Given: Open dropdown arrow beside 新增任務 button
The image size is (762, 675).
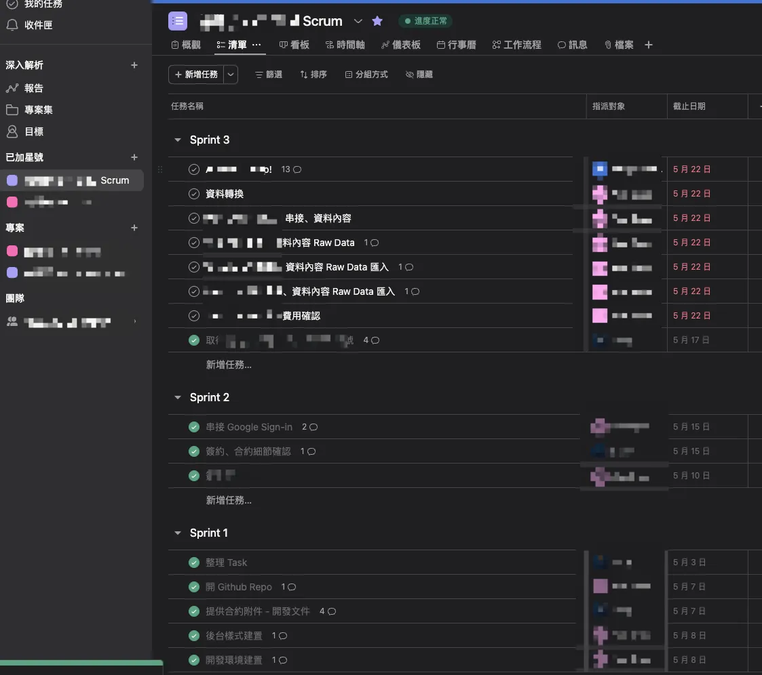Looking at the screenshot, I should point(231,75).
